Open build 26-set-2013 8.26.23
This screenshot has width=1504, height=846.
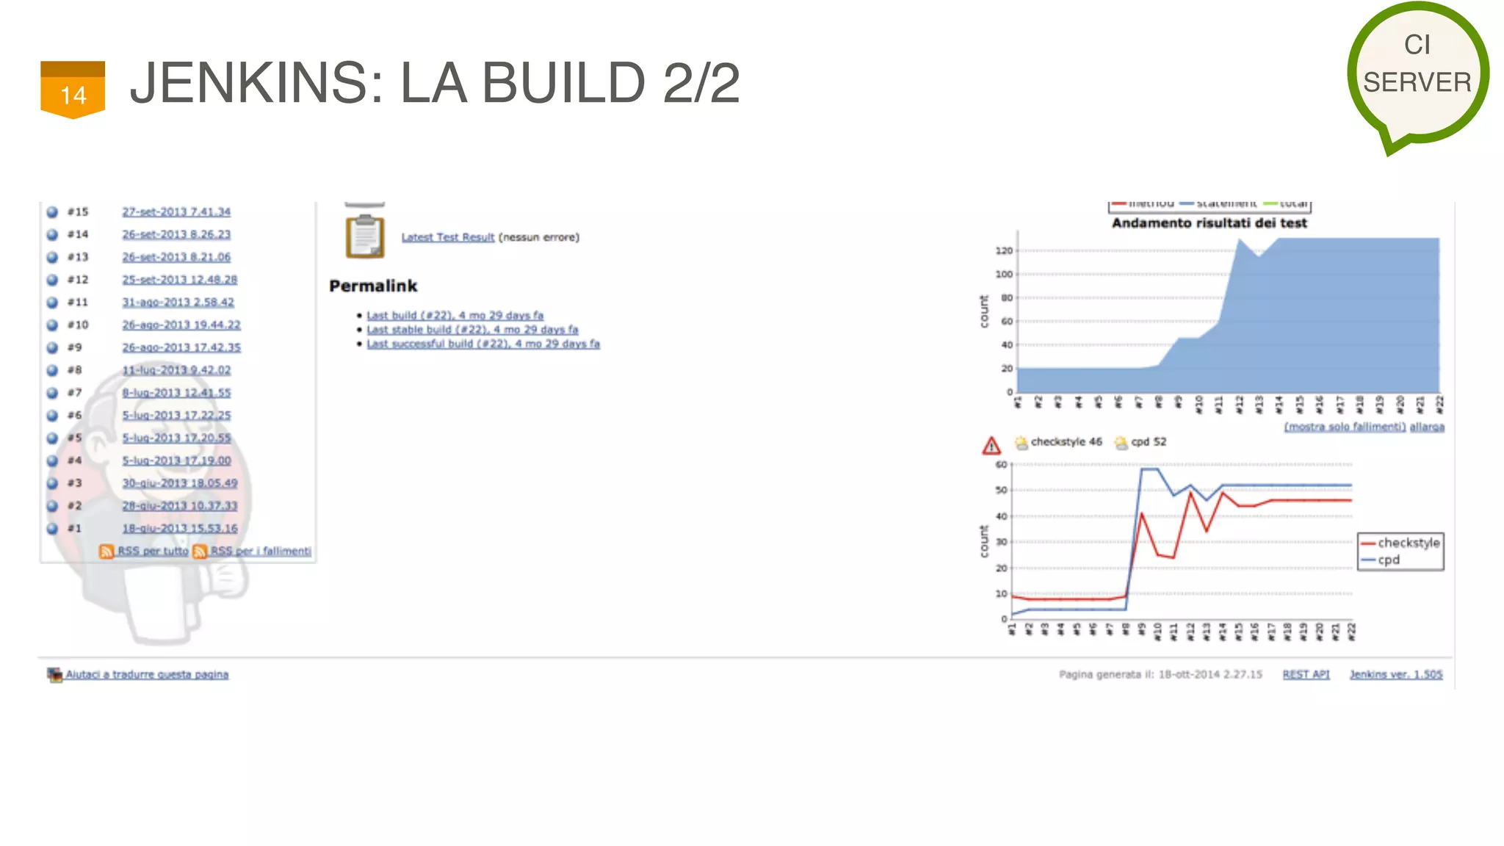click(x=176, y=234)
